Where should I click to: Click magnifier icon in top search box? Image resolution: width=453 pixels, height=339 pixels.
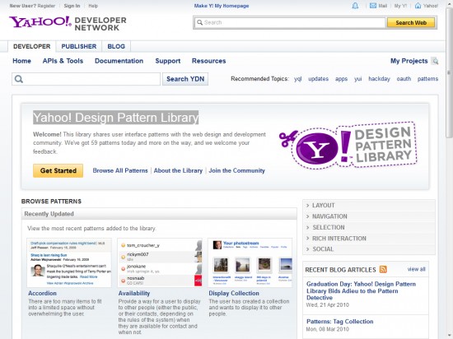[x=199, y=22]
